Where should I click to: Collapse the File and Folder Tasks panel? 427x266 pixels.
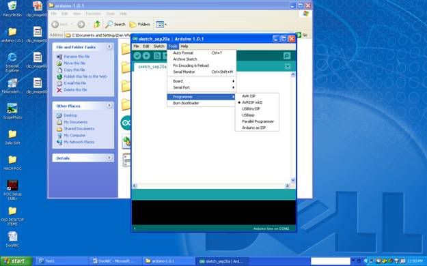point(109,47)
